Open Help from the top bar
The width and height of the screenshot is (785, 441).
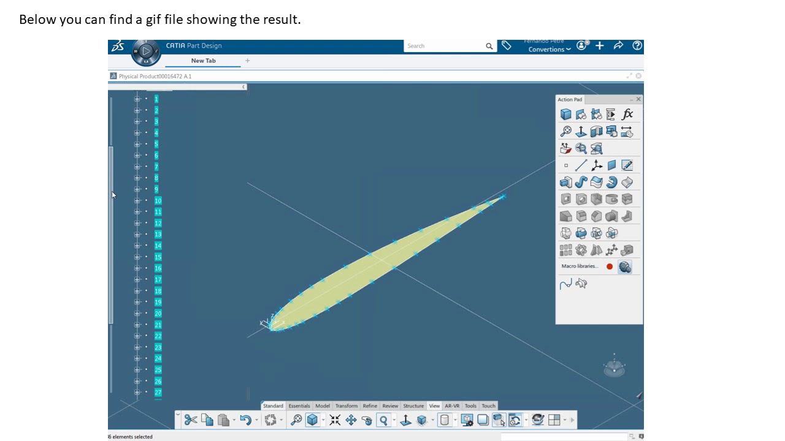637,45
